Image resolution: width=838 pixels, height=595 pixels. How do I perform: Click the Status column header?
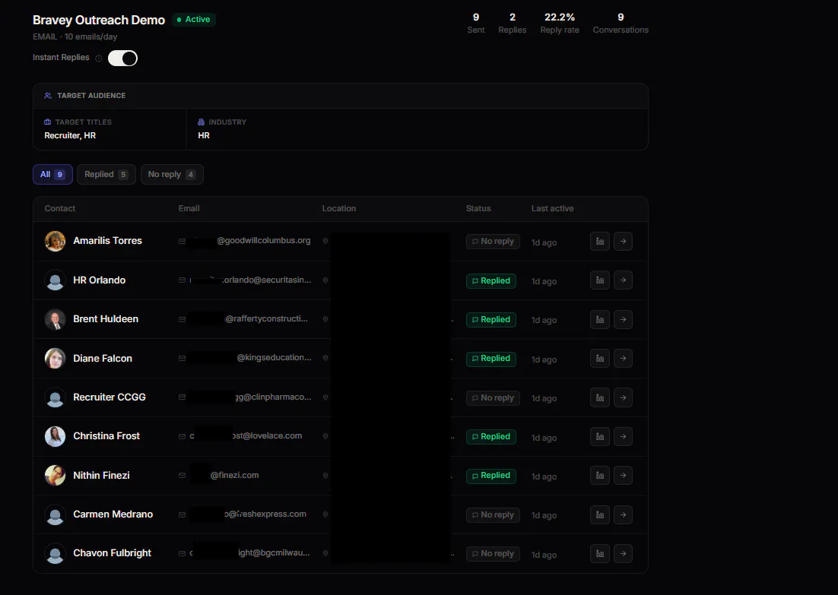point(478,209)
